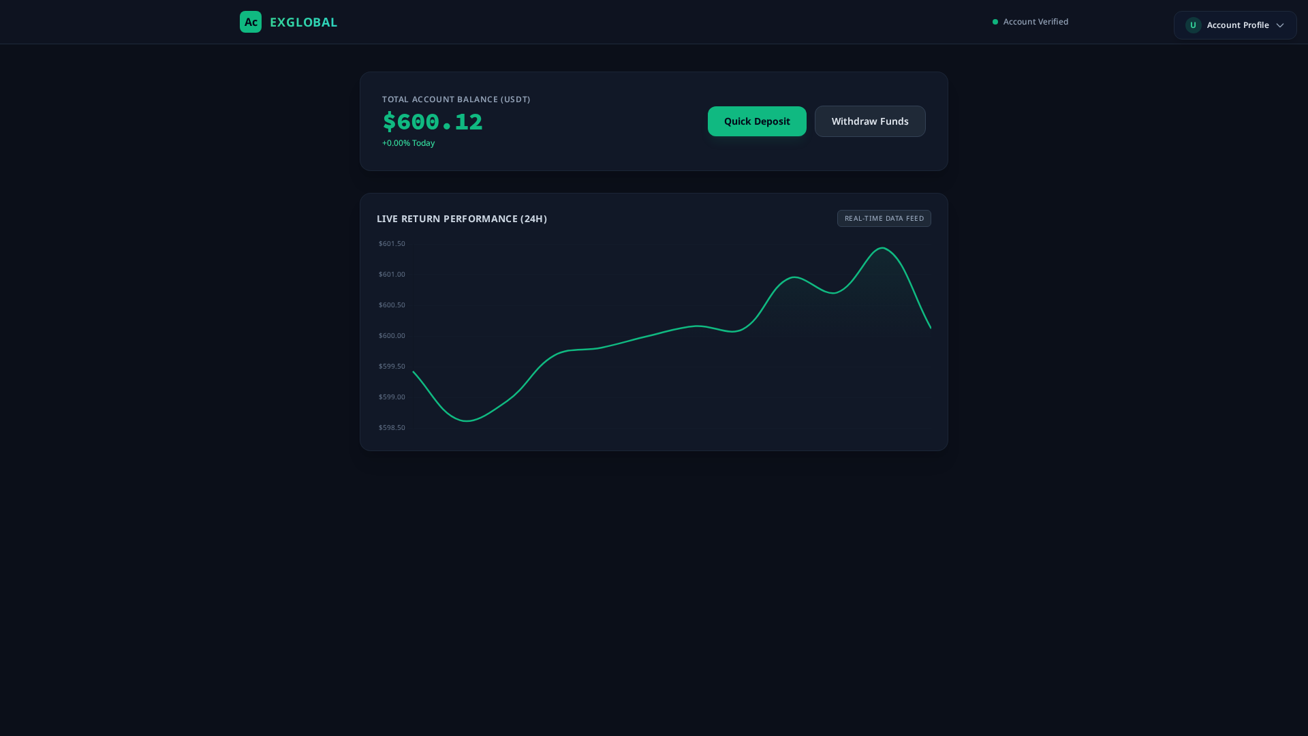Click the U user avatar icon
1308x736 pixels.
click(1193, 25)
